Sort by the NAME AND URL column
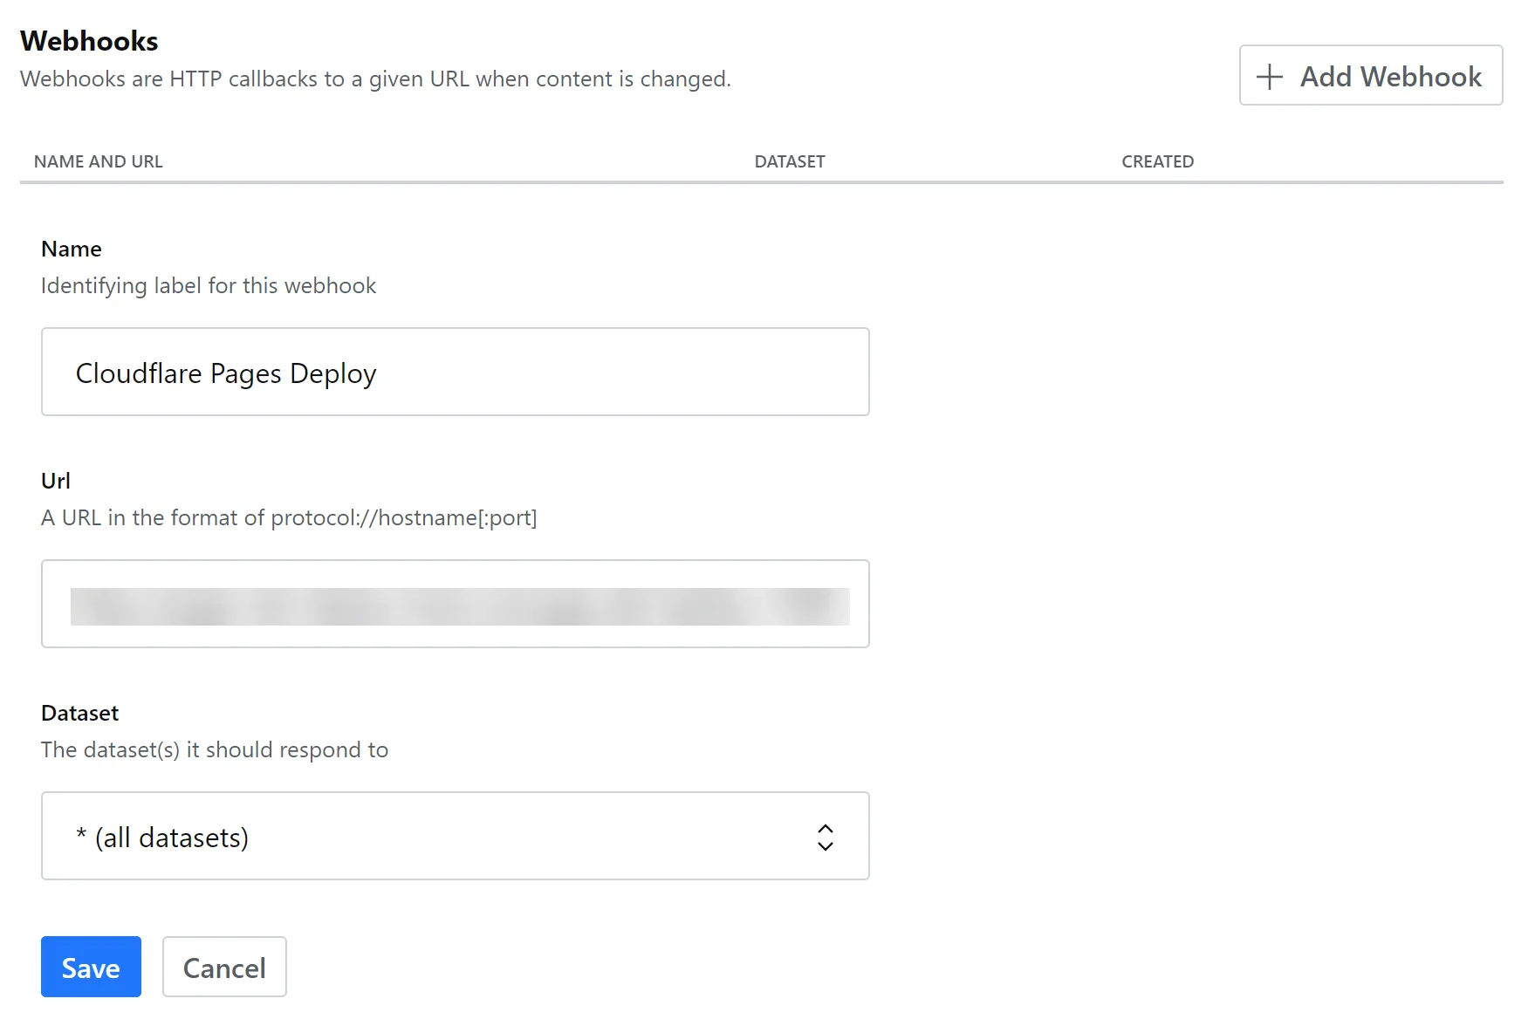The height and width of the screenshot is (1026, 1535). [x=97, y=161]
